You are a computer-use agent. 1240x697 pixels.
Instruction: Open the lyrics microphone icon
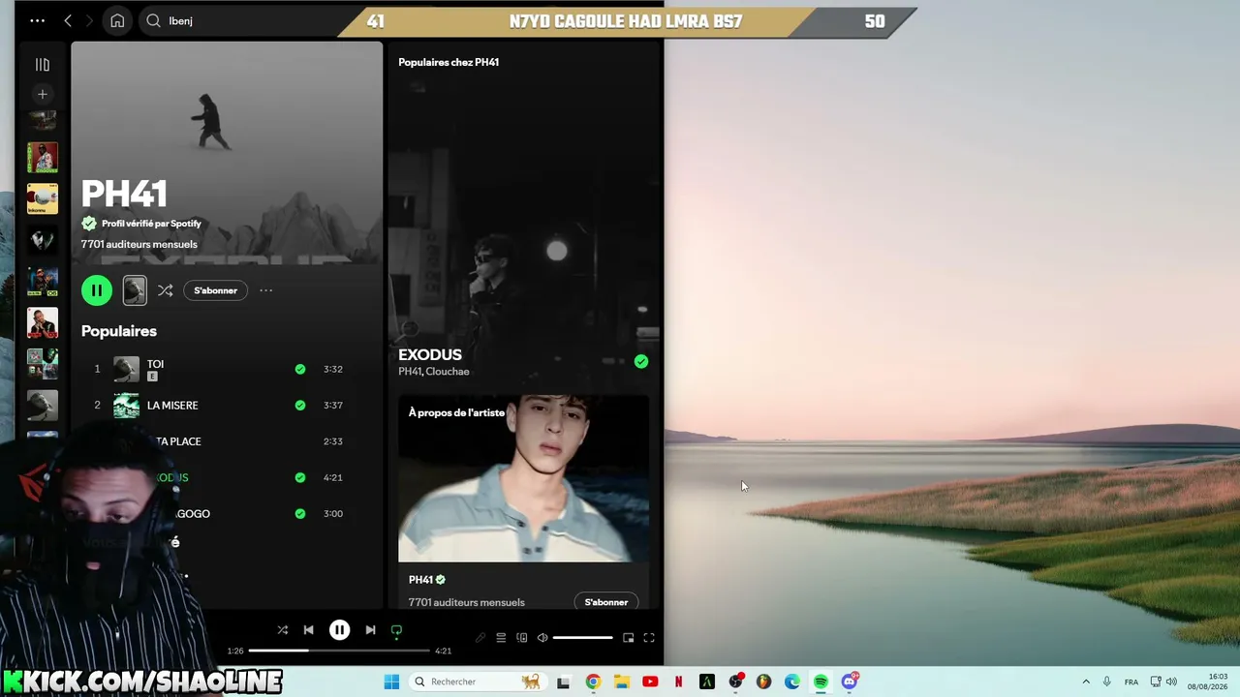pyautogui.click(x=480, y=638)
